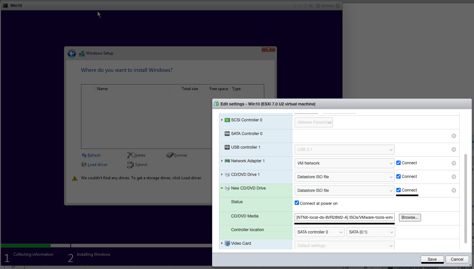Remove New CD/DVD Drive with its X icon

[x=454, y=191]
